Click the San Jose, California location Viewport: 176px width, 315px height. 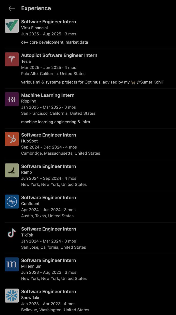click(x=54, y=247)
